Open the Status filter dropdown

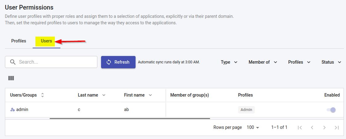coord(332,62)
